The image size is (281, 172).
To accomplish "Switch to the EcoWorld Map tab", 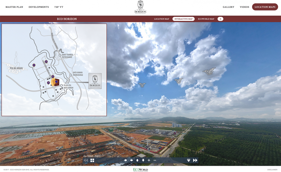I will coord(206,19).
